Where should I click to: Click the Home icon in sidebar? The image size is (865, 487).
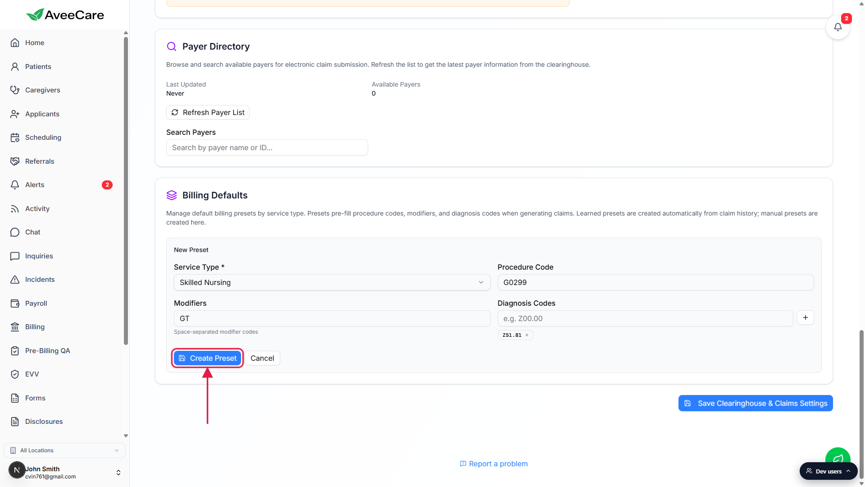pos(15,43)
